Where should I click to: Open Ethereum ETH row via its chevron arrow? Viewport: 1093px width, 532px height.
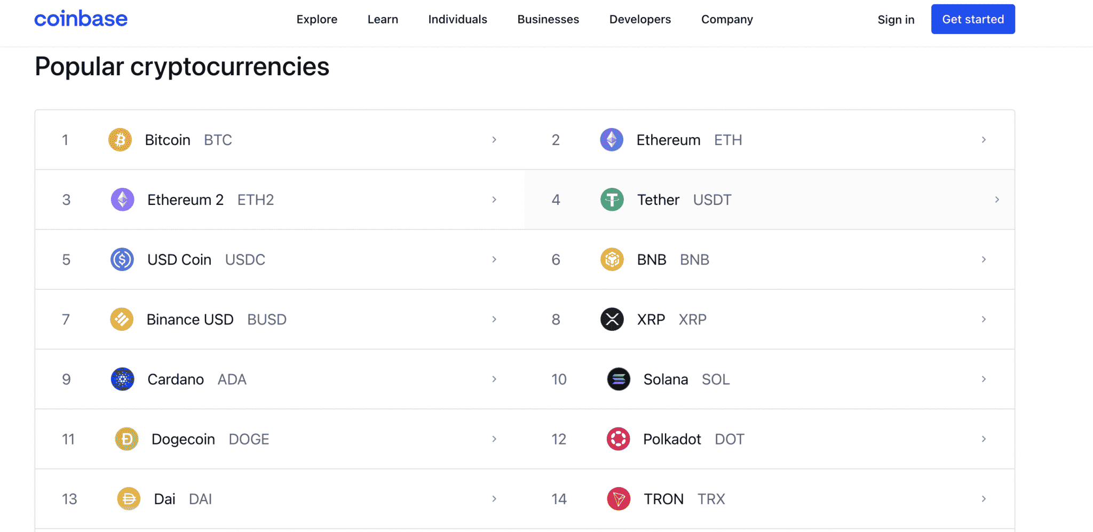(x=984, y=140)
